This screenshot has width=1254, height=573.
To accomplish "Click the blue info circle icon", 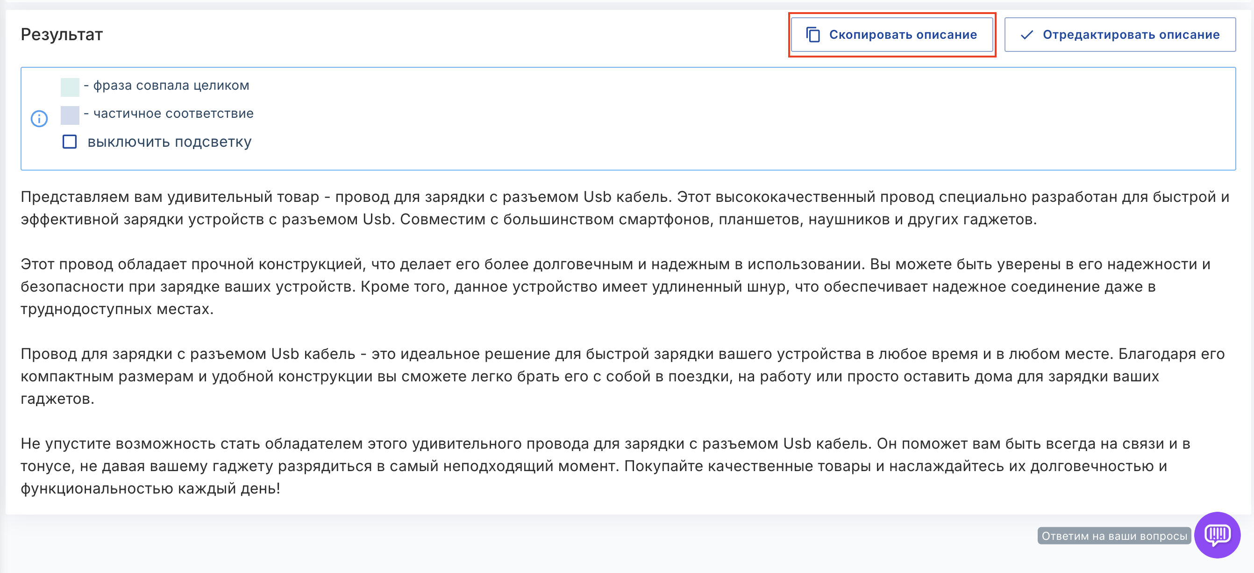I will (x=39, y=118).
